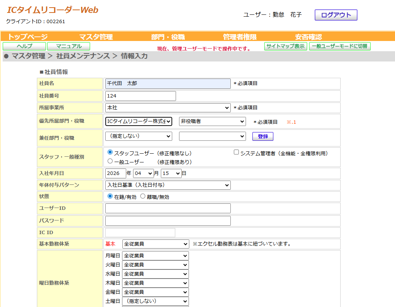395x307 pixels.
Task: Click the 社員番号 field containing 124
Action: [x=140, y=96]
